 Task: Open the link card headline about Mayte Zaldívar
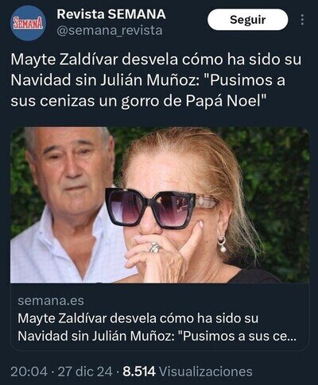tap(157, 327)
